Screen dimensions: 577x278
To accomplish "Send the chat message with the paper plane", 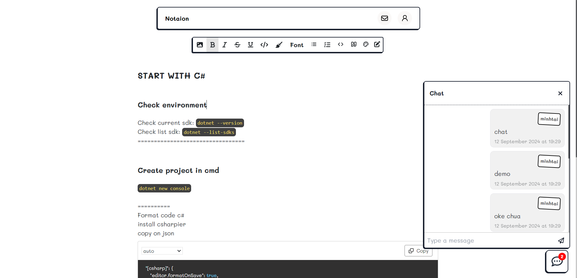I will [561, 240].
